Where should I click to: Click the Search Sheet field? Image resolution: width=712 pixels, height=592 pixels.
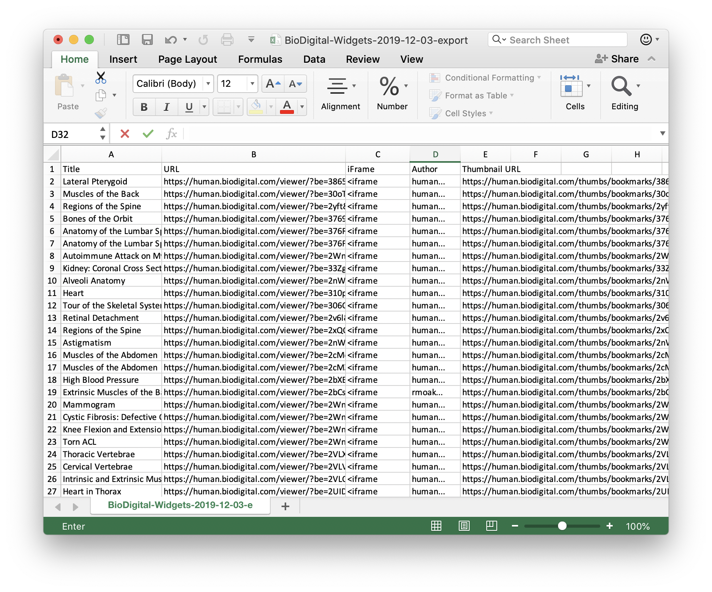(558, 40)
